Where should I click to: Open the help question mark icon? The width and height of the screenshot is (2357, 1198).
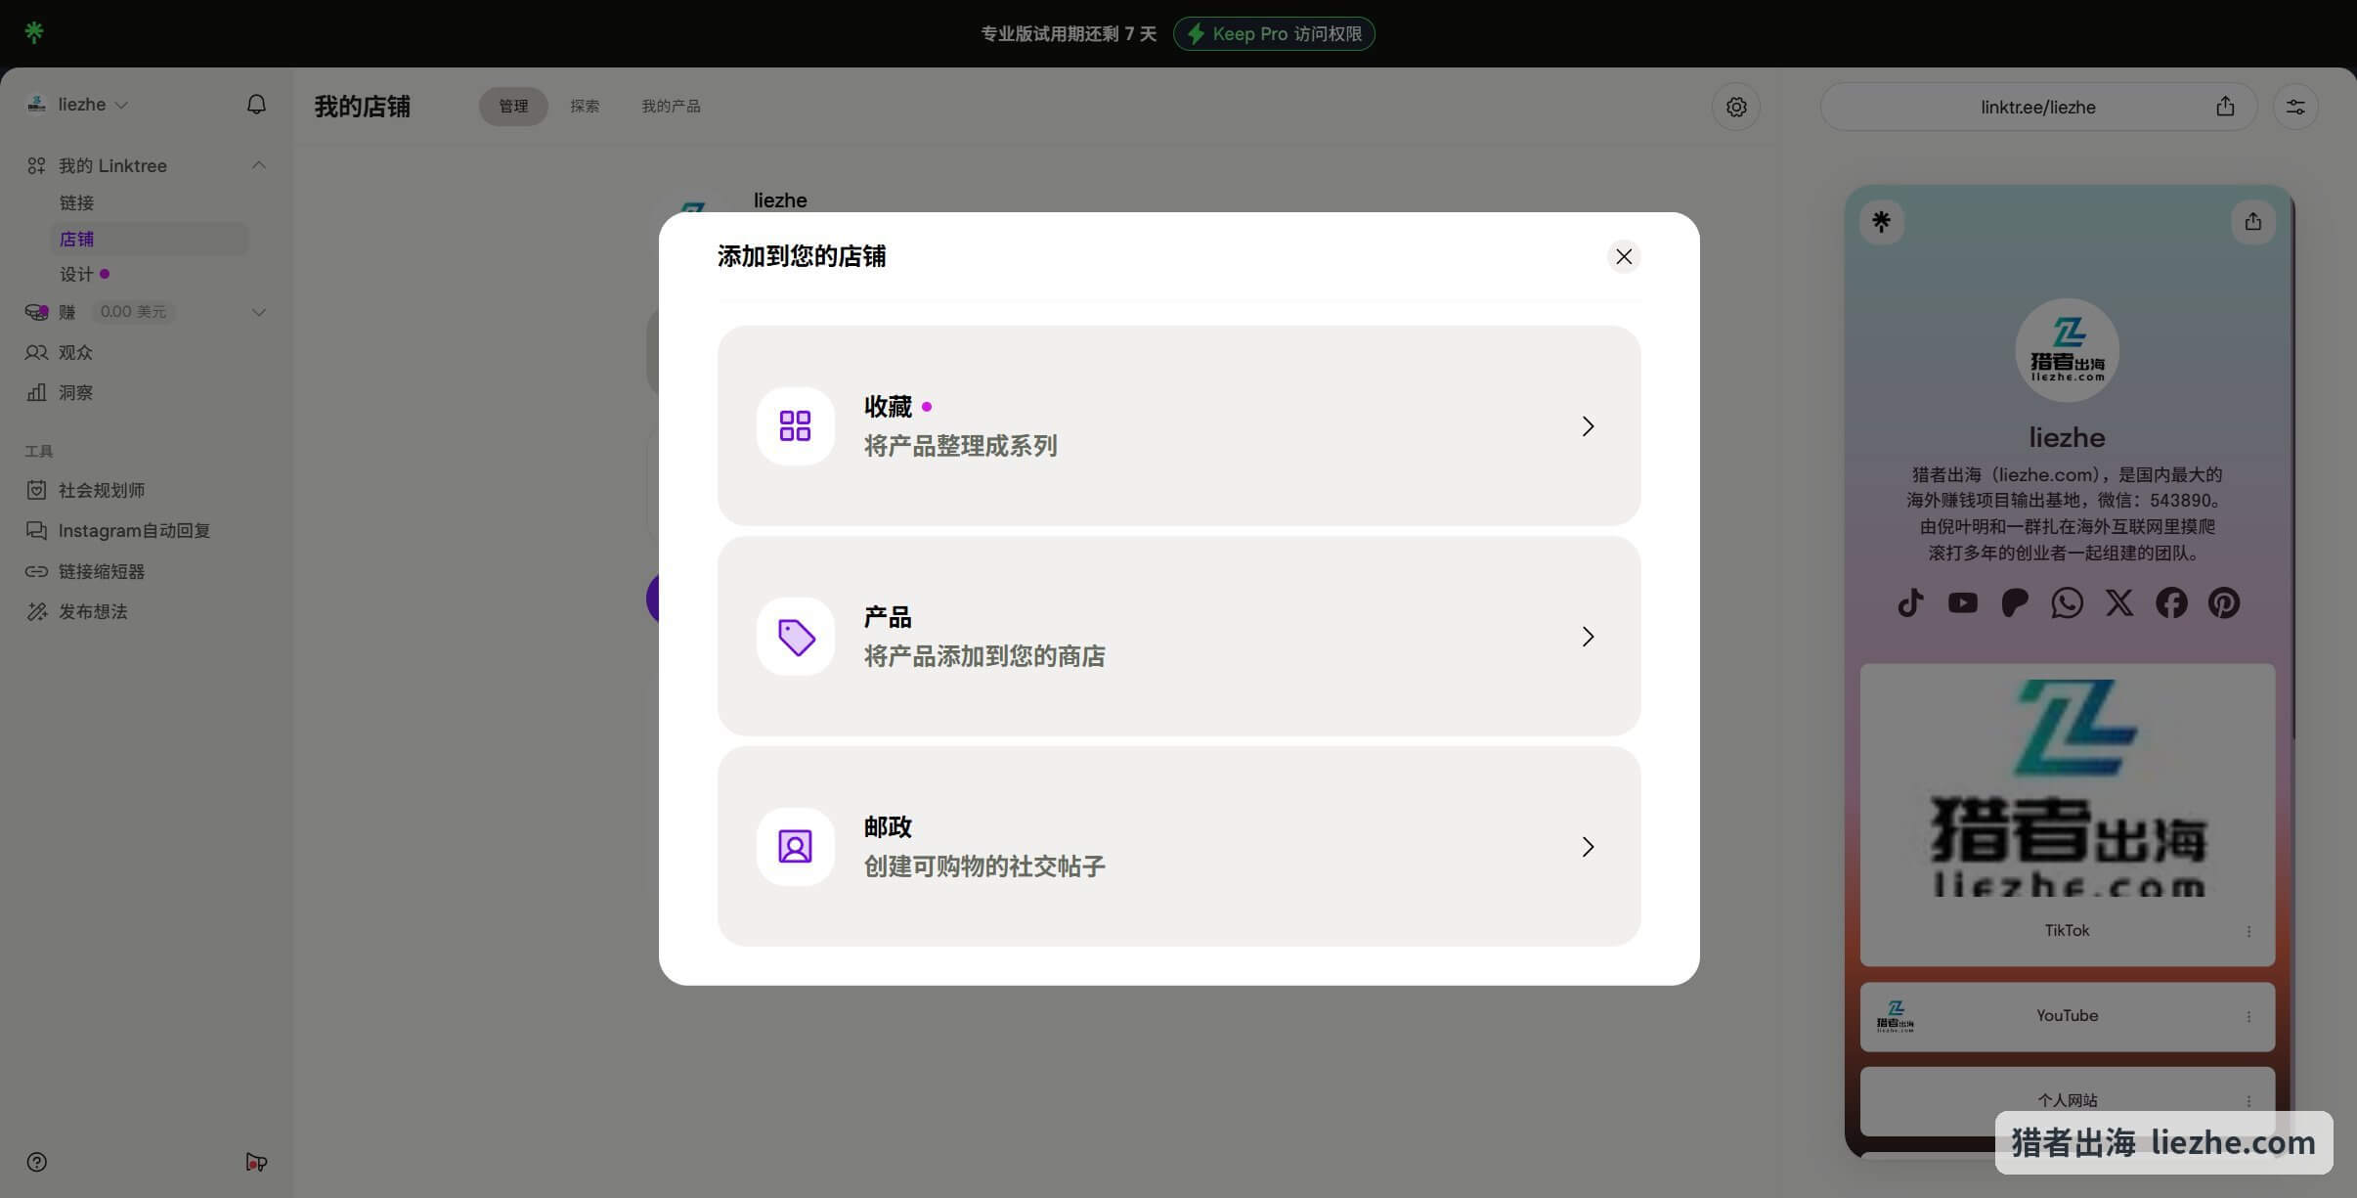[36, 1162]
